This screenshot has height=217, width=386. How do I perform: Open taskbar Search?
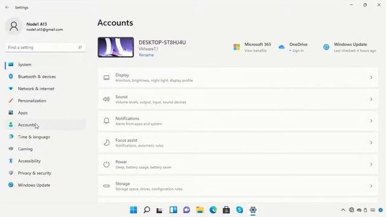coord(147,210)
